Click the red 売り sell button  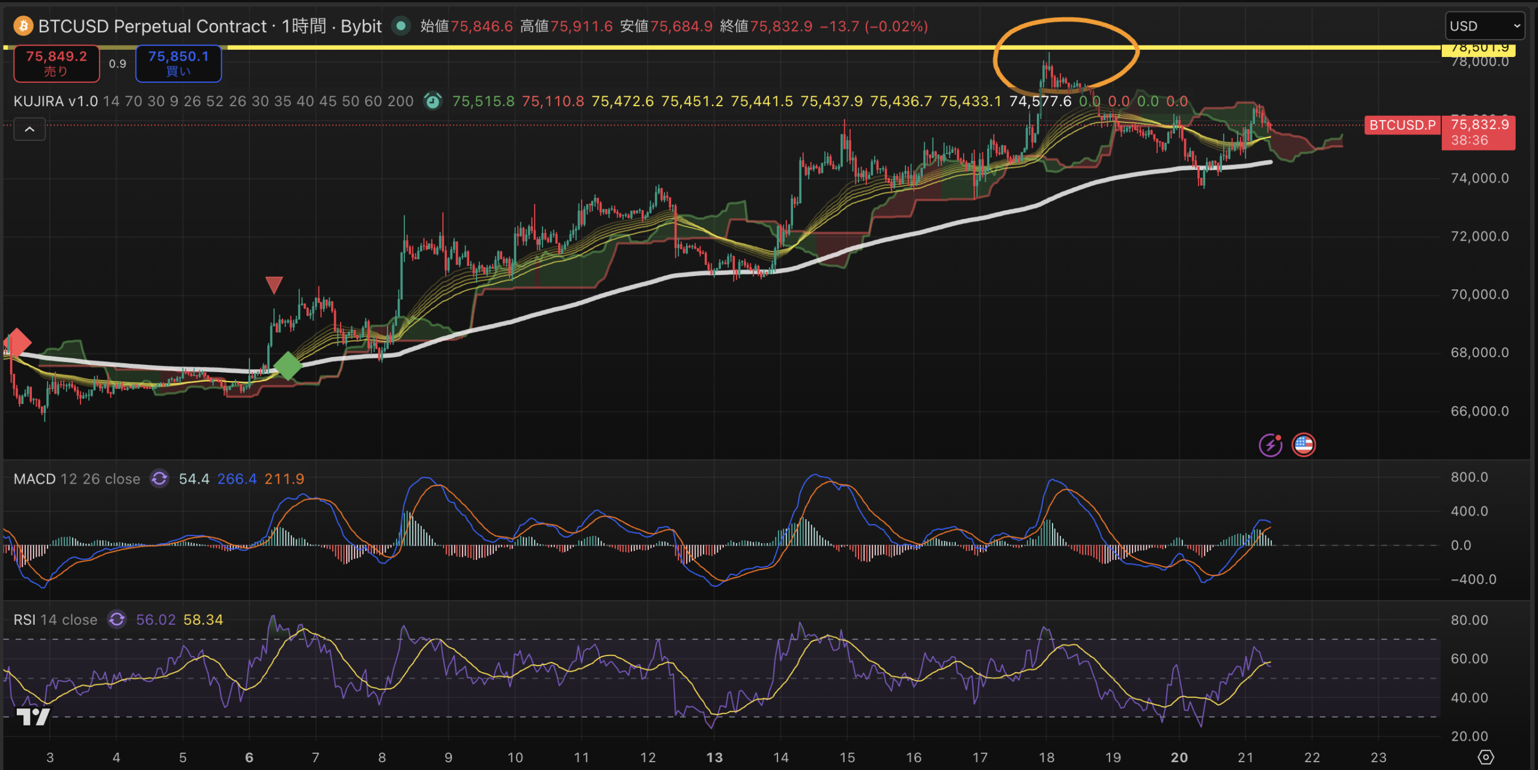pyautogui.click(x=56, y=63)
